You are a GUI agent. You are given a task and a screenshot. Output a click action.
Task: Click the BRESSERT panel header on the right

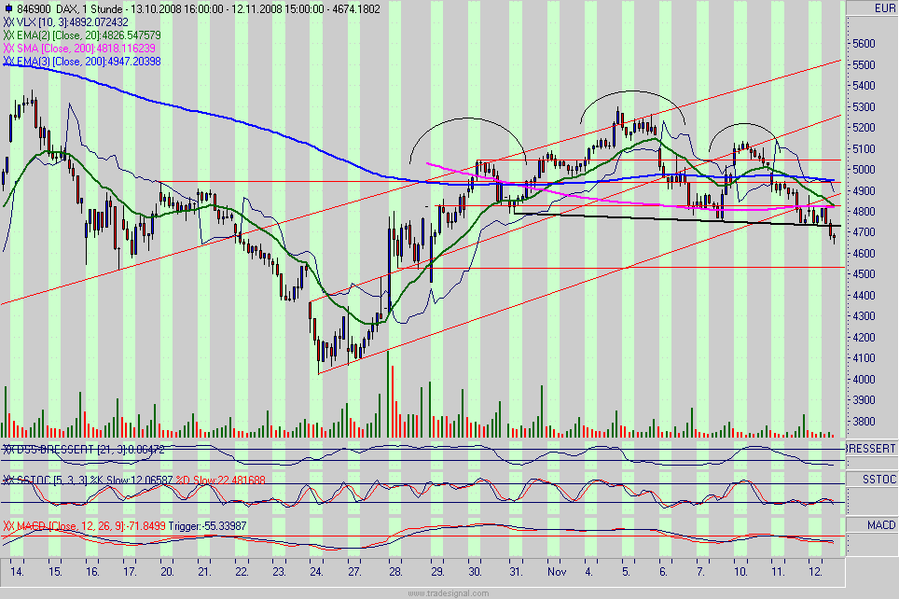coord(871,448)
